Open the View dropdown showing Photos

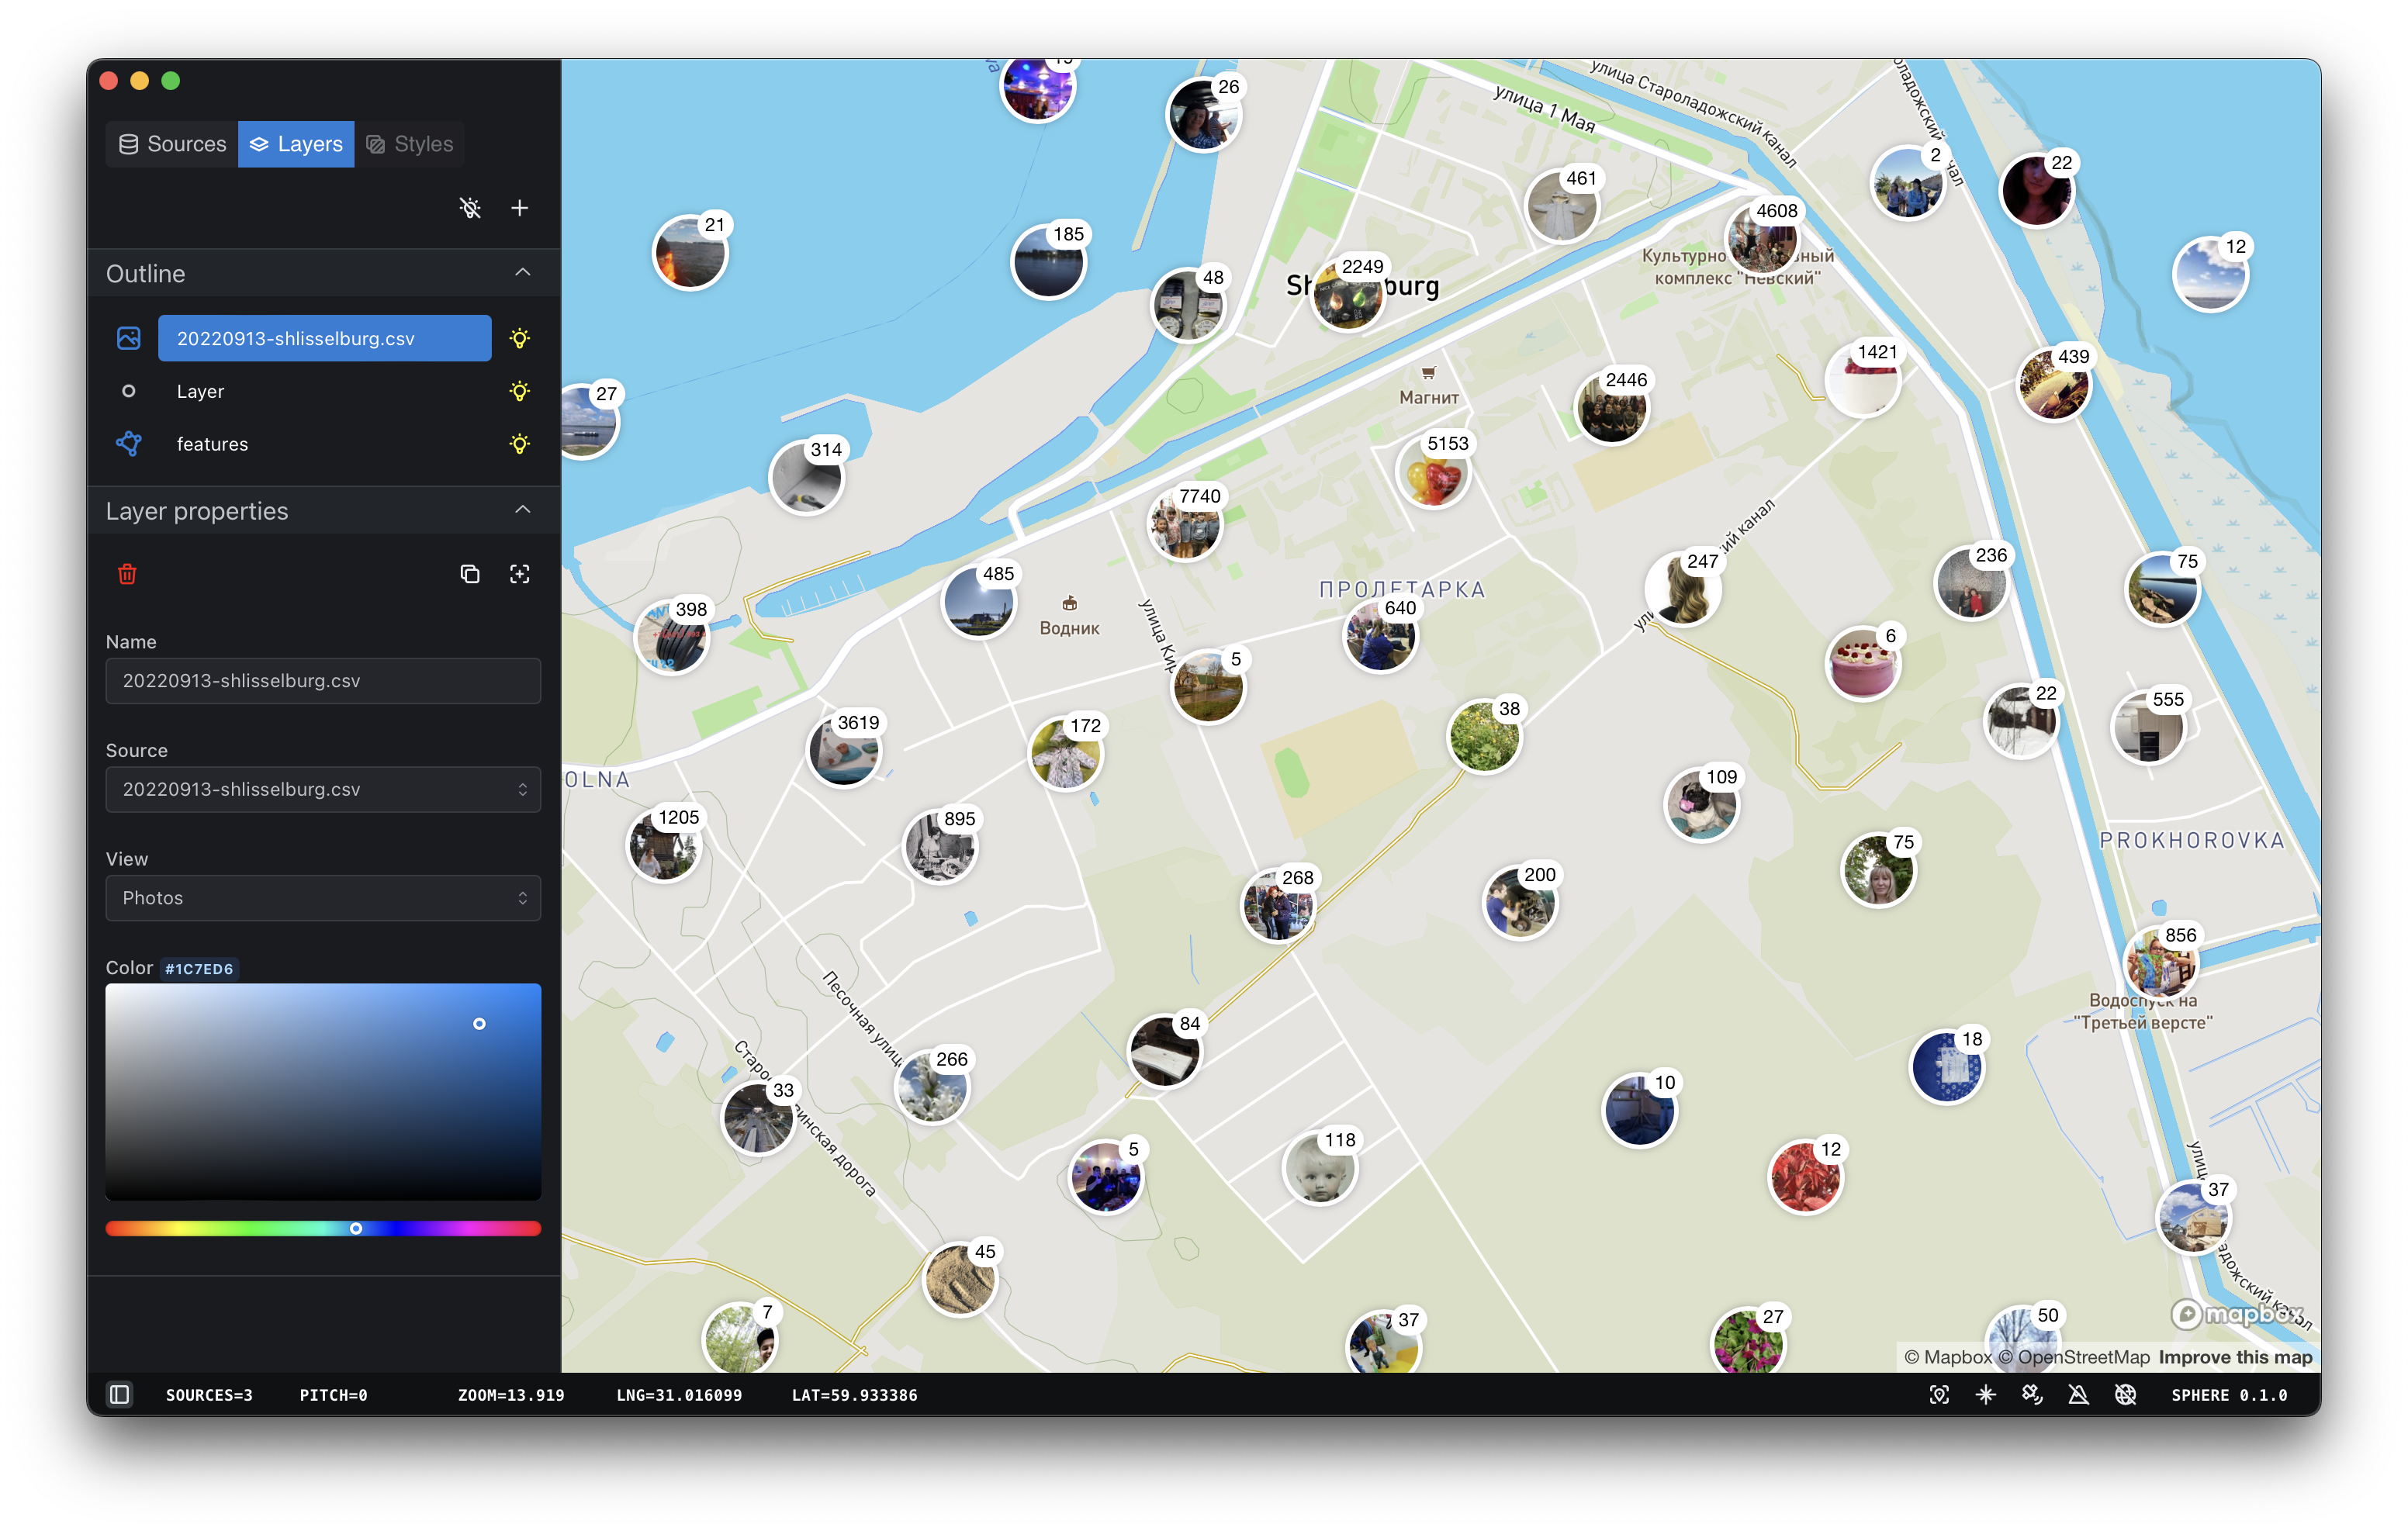[323, 898]
